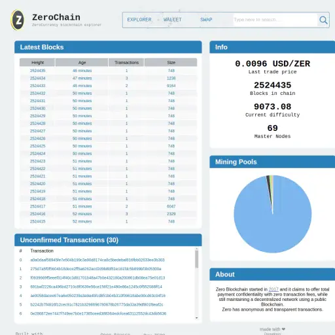Open block 2524423
This screenshot has width=335, height=335.
coord(37,161)
